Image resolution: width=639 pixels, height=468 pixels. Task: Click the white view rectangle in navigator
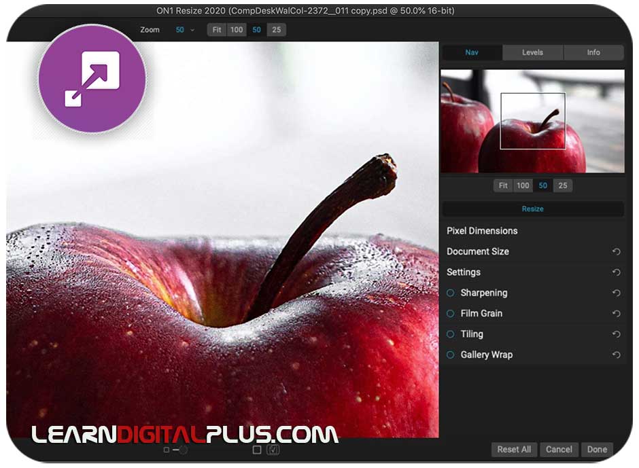pyautogui.click(x=533, y=121)
